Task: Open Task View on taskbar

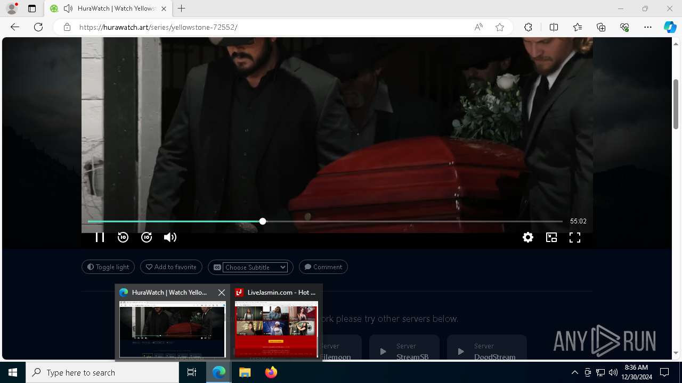Action: (192, 372)
